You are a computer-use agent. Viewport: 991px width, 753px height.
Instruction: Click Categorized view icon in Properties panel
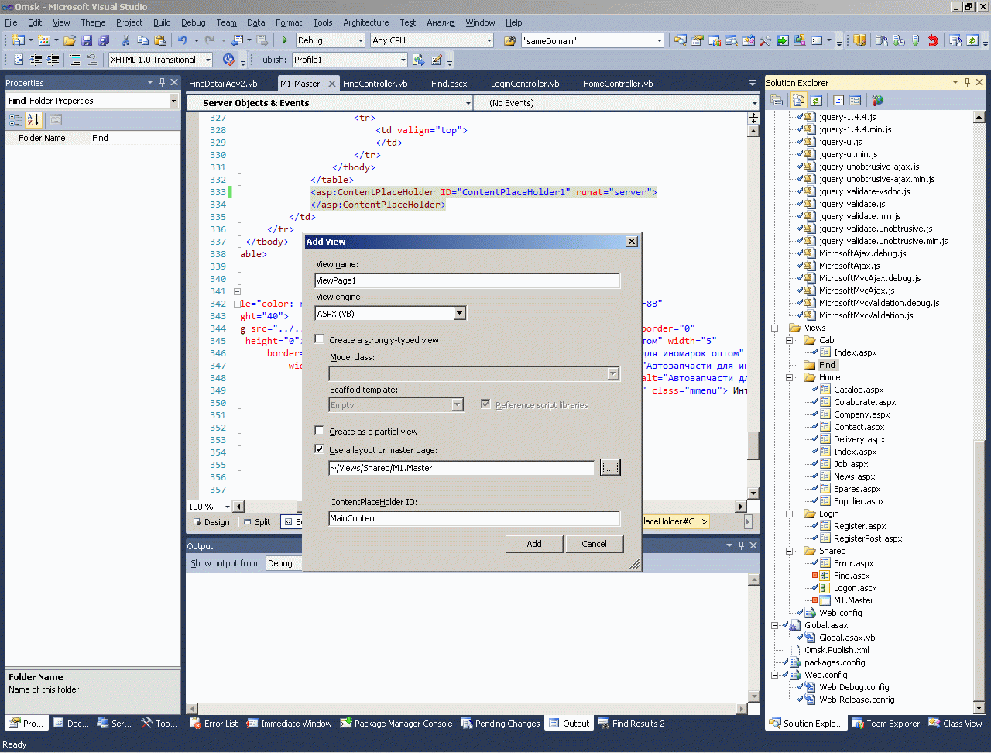(x=15, y=120)
